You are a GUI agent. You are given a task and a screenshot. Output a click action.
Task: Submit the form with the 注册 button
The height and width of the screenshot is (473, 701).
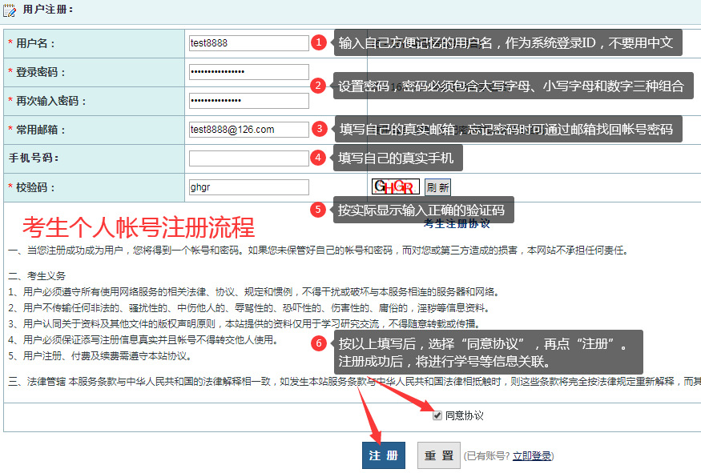tap(383, 455)
